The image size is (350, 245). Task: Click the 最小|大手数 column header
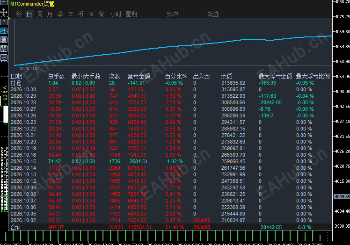pyautogui.click(x=86, y=77)
